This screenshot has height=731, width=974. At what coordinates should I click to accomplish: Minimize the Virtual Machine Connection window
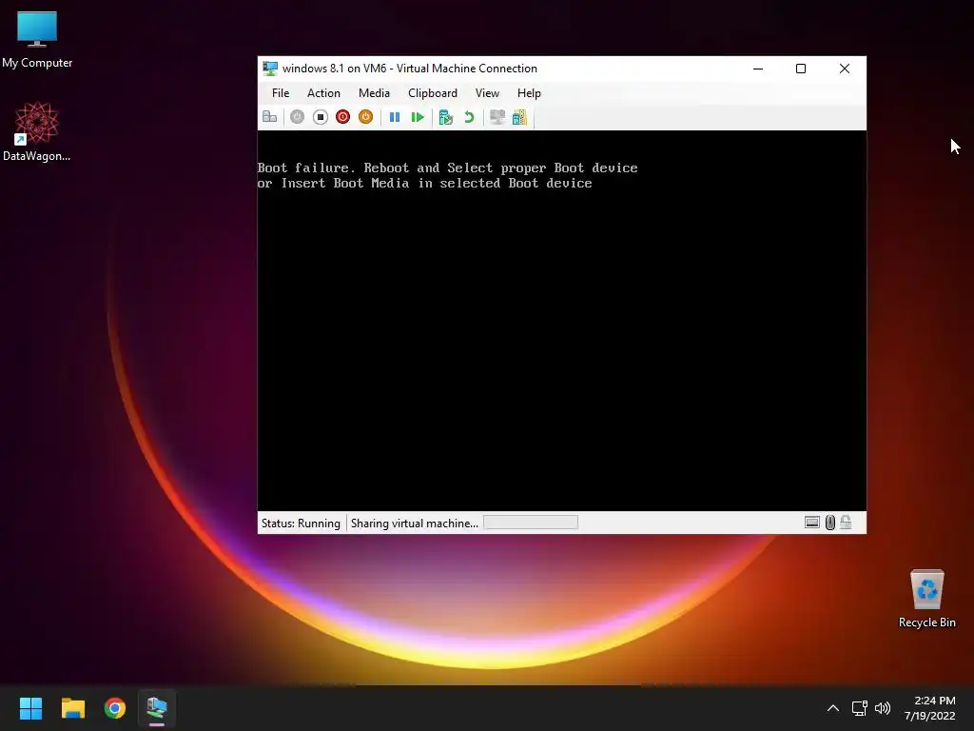758,69
